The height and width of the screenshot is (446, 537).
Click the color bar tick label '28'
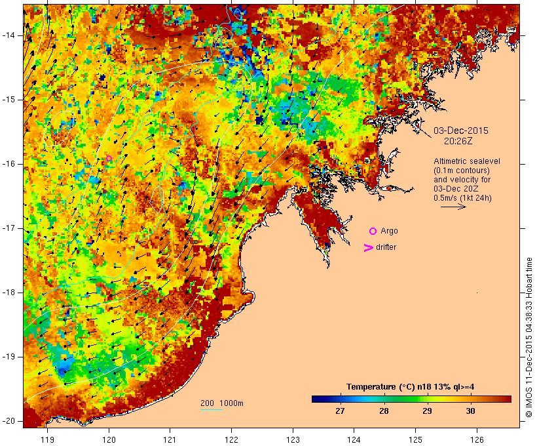pos(384,411)
